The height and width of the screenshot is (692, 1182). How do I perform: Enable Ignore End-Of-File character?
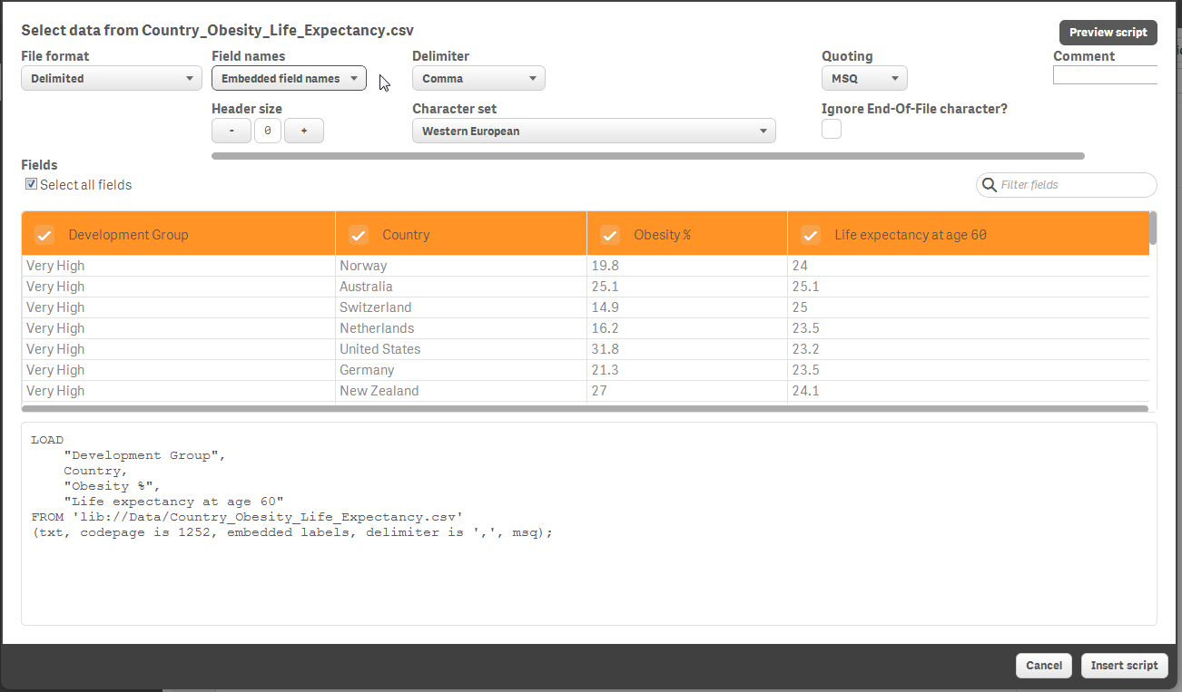pyautogui.click(x=831, y=129)
